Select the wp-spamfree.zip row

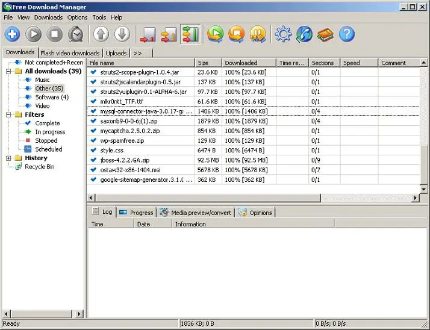(253, 141)
